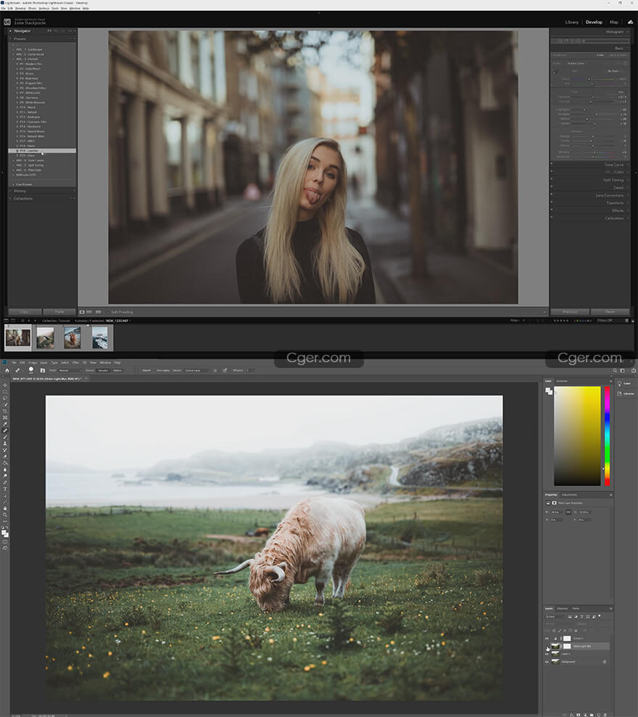Click the Diffusion value field in options bar
This screenshot has width=638, height=717.
(x=250, y=370)
